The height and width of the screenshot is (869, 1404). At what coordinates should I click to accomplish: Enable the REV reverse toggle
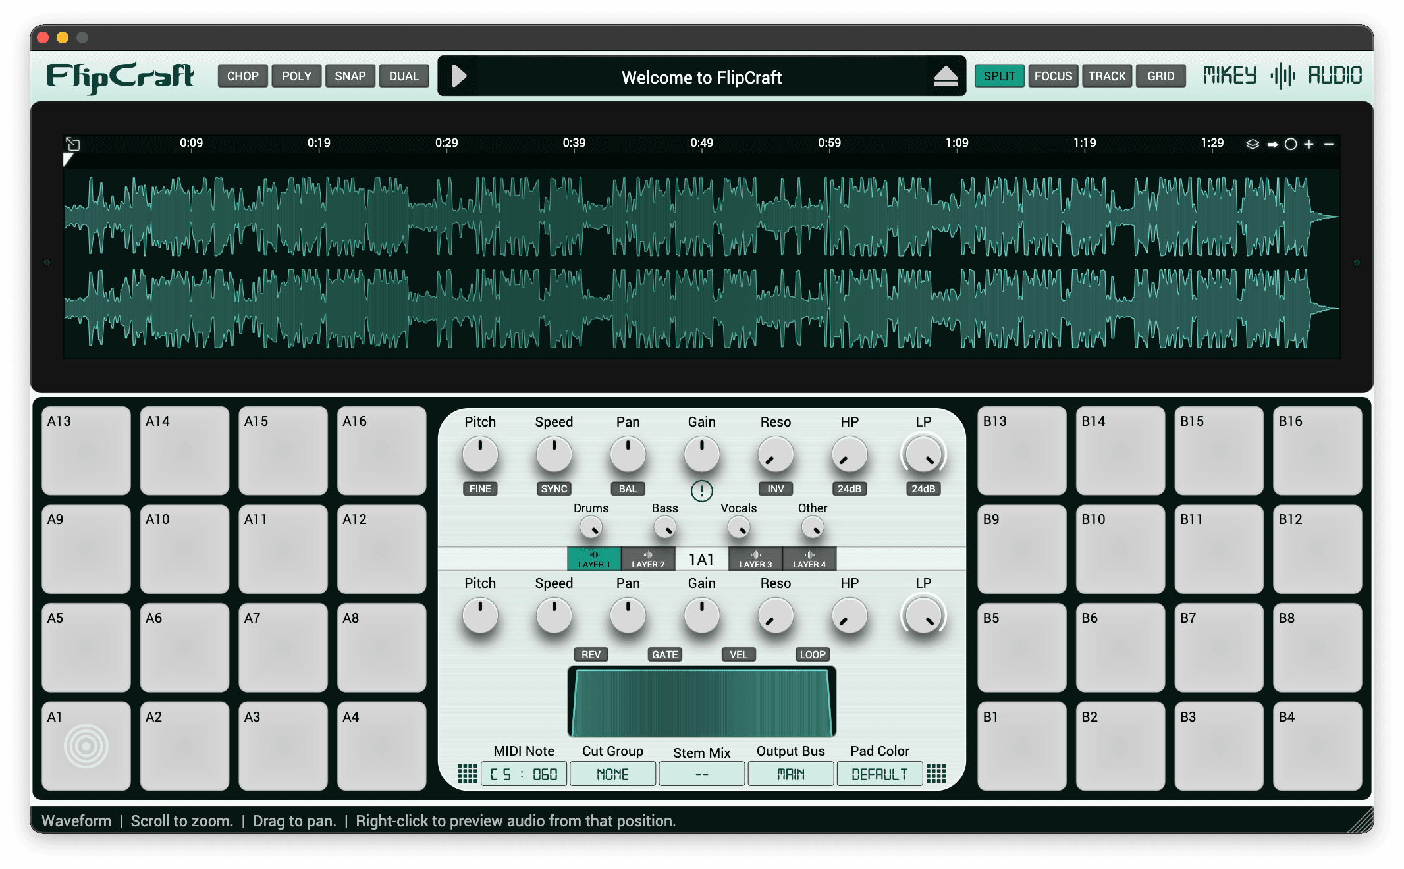pyautogui.click(x=591, y=654)
